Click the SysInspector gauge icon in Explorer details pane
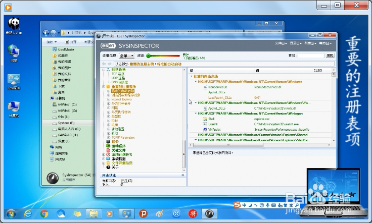This screenshot has width=372, height=223. tap(53, 178)
